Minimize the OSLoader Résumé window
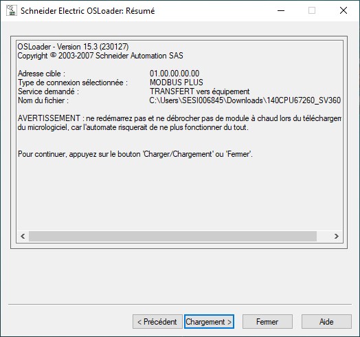This screenshot has width=360, height=337. [281, 10]
